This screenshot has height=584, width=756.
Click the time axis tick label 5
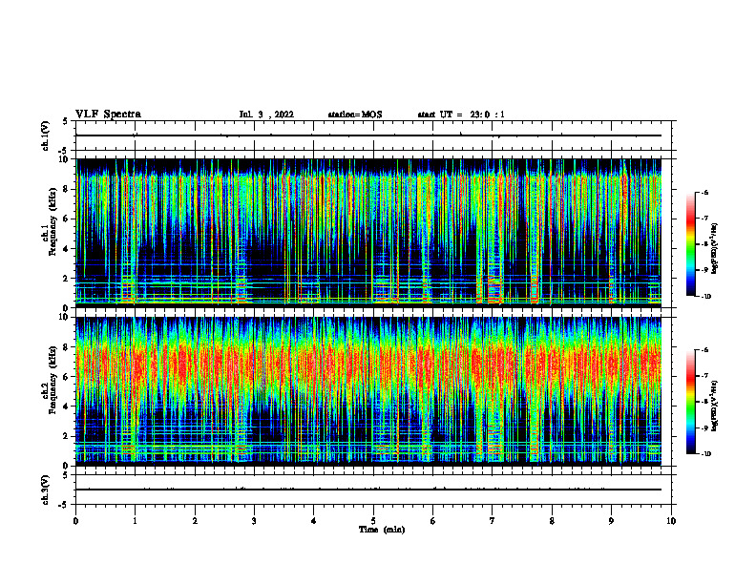(x=373, y=521)
